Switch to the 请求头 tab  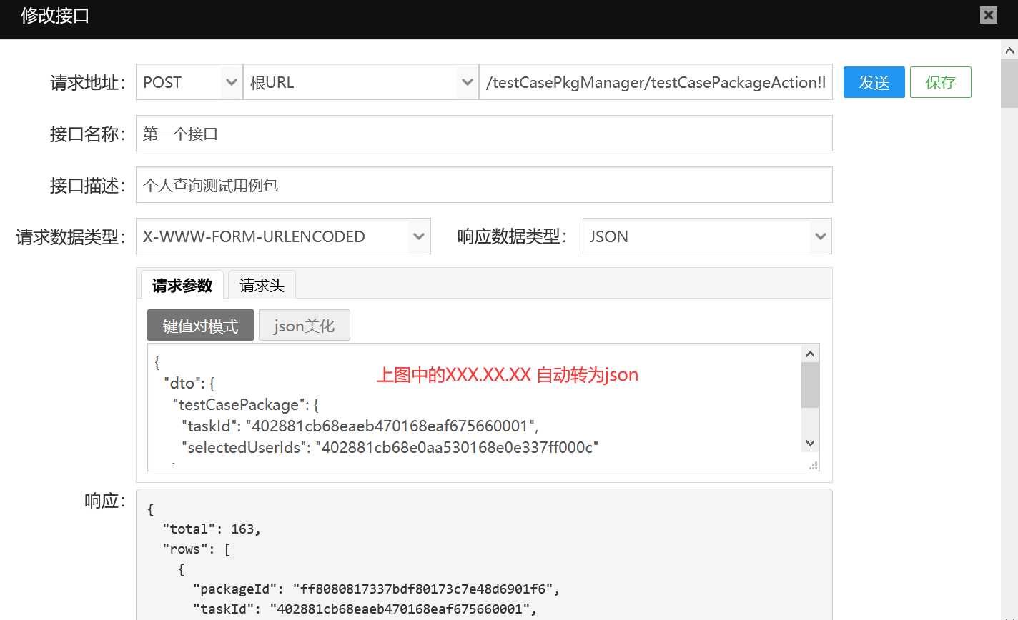pyautogui.click(x=262, y=285)
